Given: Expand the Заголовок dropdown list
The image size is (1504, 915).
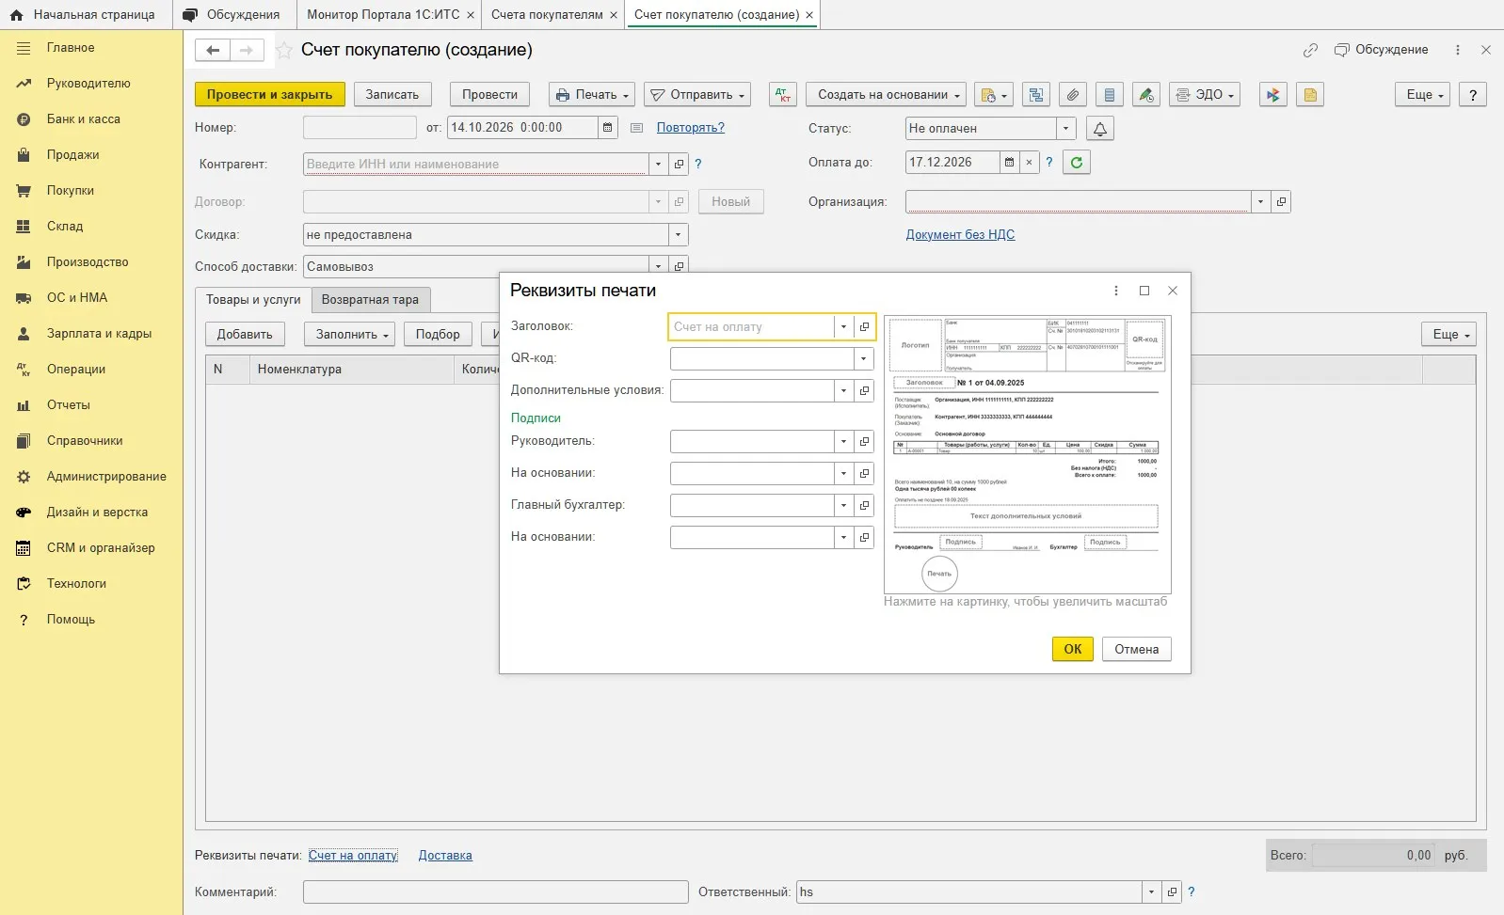Looking at the screenshot, I should pos(843,327).
